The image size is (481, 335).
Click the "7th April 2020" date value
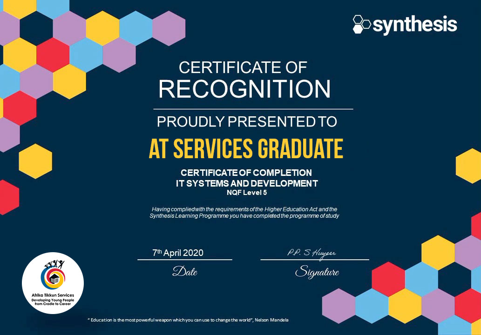click(x=178, y=253)
